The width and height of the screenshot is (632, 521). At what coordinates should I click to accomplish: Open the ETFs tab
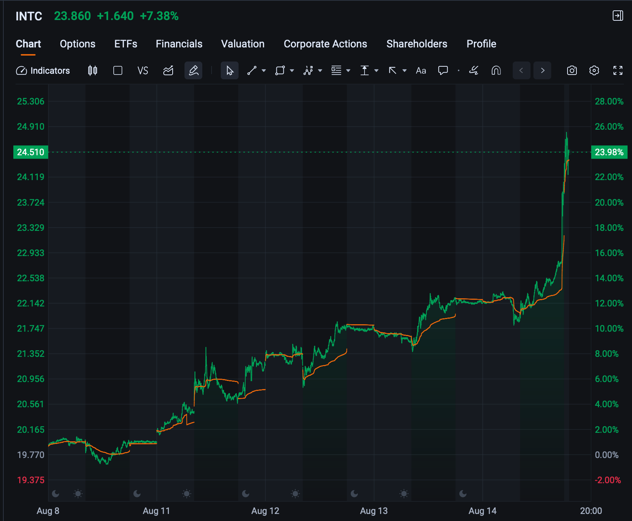click(x=126, y=44)
